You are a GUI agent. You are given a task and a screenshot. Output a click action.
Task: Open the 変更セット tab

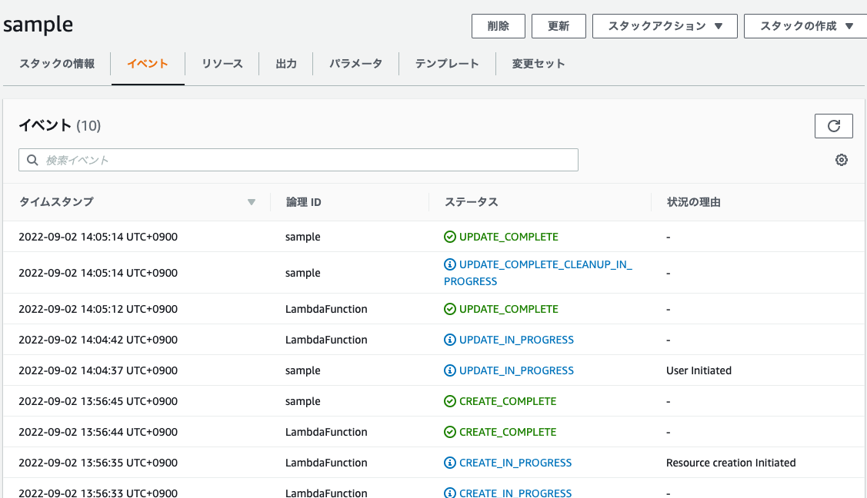coord(538,64)
